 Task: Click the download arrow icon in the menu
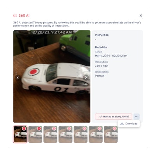(122, 124)
